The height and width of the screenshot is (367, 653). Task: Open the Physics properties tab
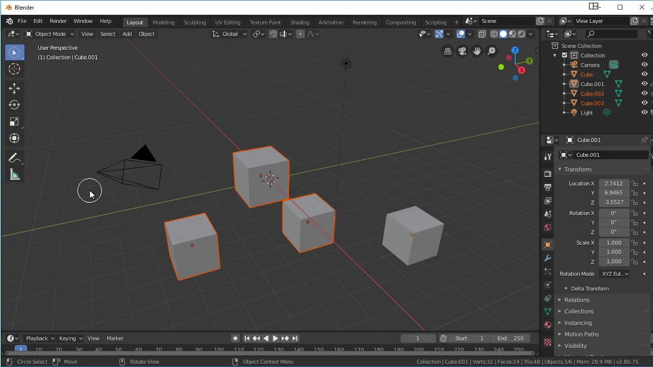pyautogui.click(x=548, y=285)
